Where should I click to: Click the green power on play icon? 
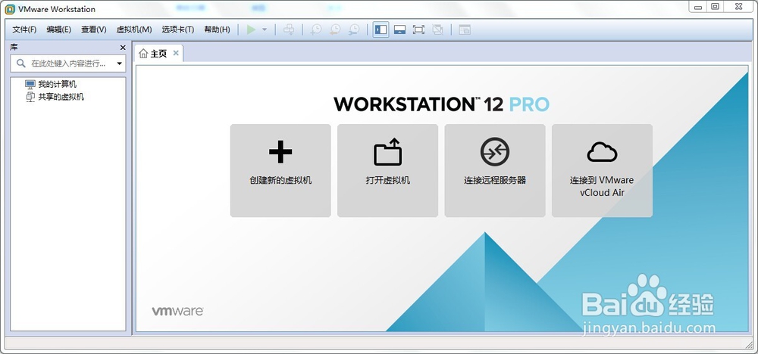tap(251, 30)
